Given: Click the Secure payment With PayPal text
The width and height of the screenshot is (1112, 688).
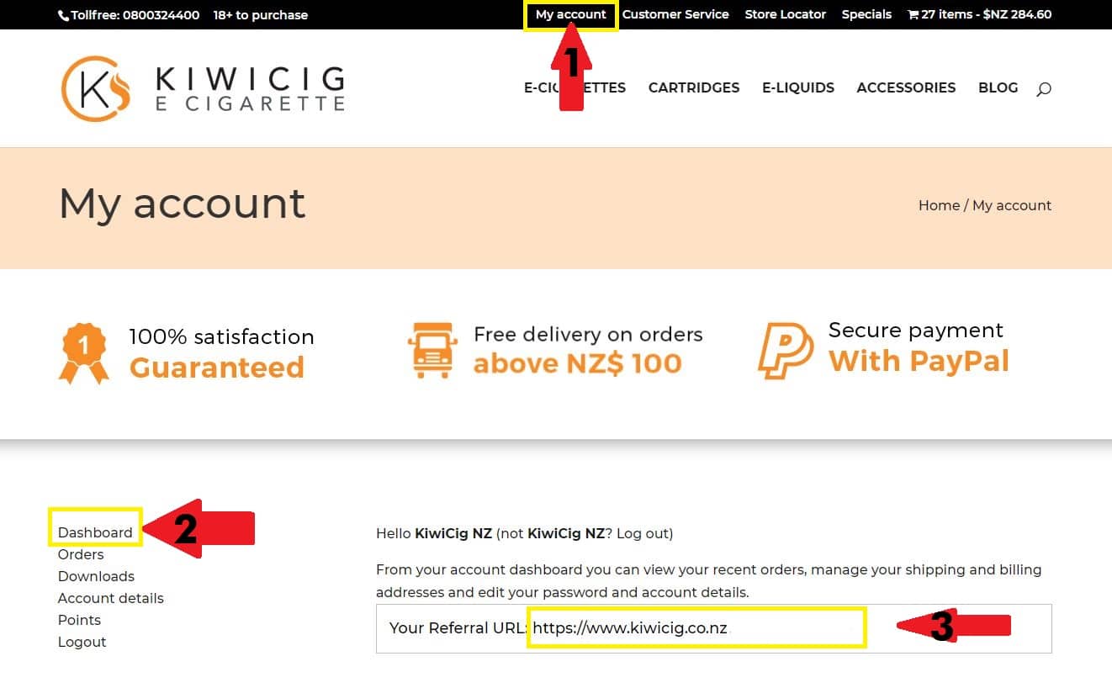Looking at the screenshot, I should coord(919,347).
